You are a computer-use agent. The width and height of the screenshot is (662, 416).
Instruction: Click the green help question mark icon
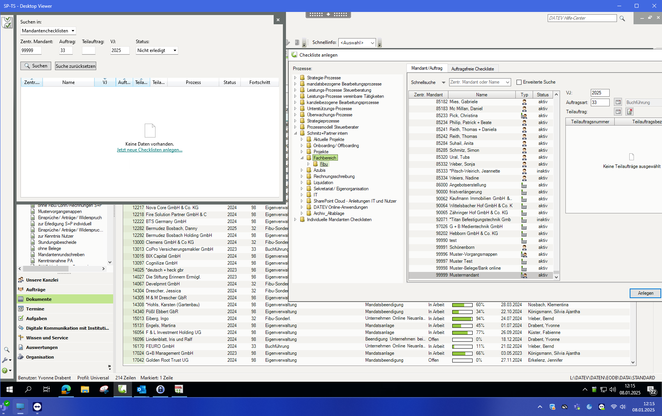5,371
